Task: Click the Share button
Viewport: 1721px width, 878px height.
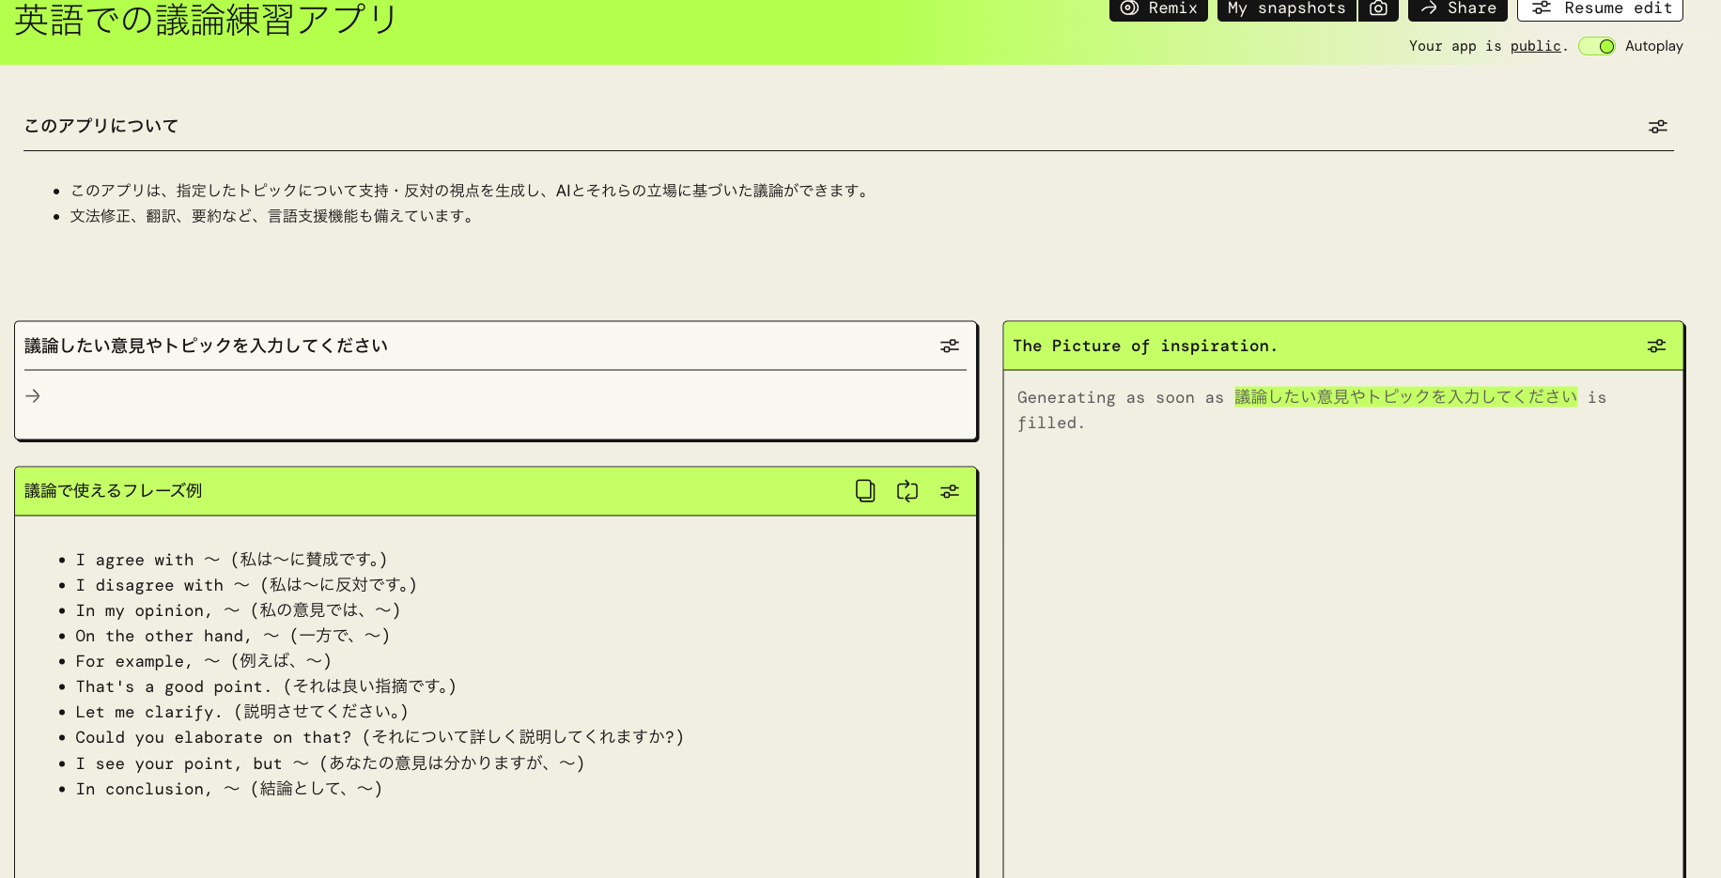Action: pos(1458,9)
